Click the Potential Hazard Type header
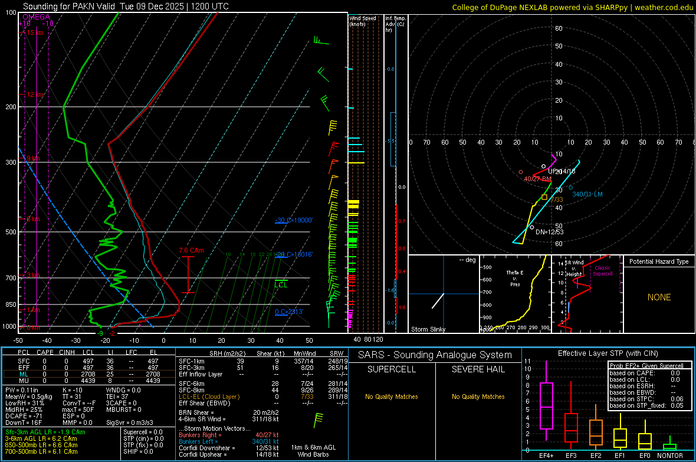This screenshot has width=696, height=462. pos(659,261)
